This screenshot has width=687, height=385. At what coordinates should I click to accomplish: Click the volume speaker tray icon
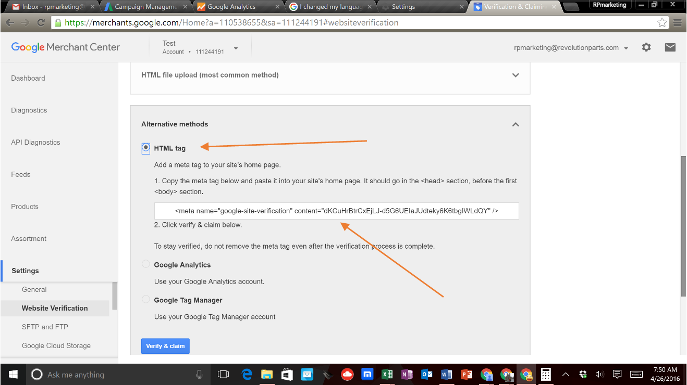599,374
